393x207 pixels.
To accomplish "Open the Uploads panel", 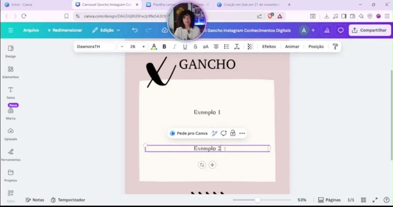I will pyautogui.click(x=10, y=134).
